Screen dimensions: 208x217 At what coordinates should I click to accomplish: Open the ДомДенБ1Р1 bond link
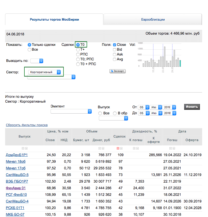coord(17,155)
